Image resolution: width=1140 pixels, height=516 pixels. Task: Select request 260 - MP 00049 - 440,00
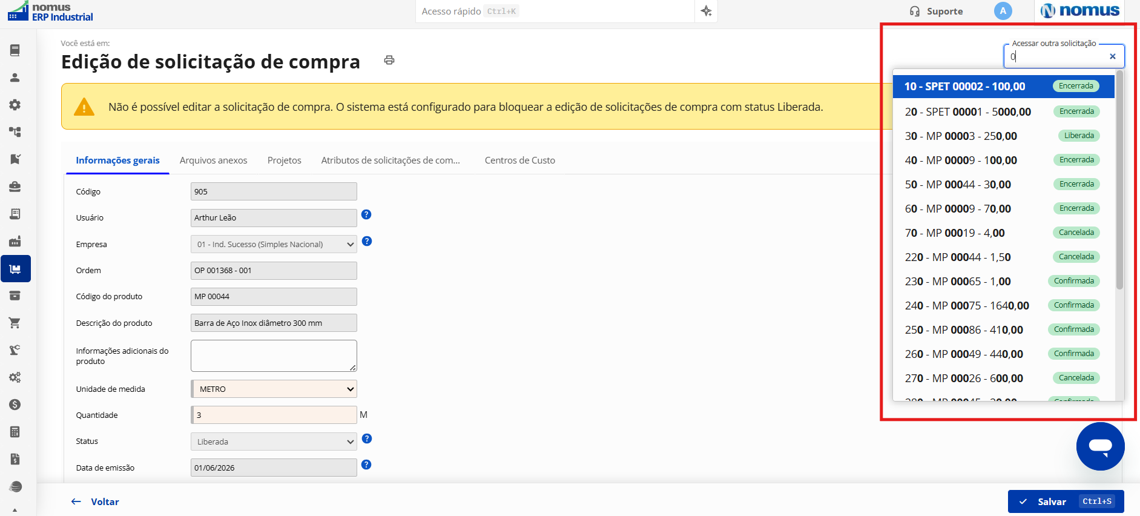tap(1003, 354)
